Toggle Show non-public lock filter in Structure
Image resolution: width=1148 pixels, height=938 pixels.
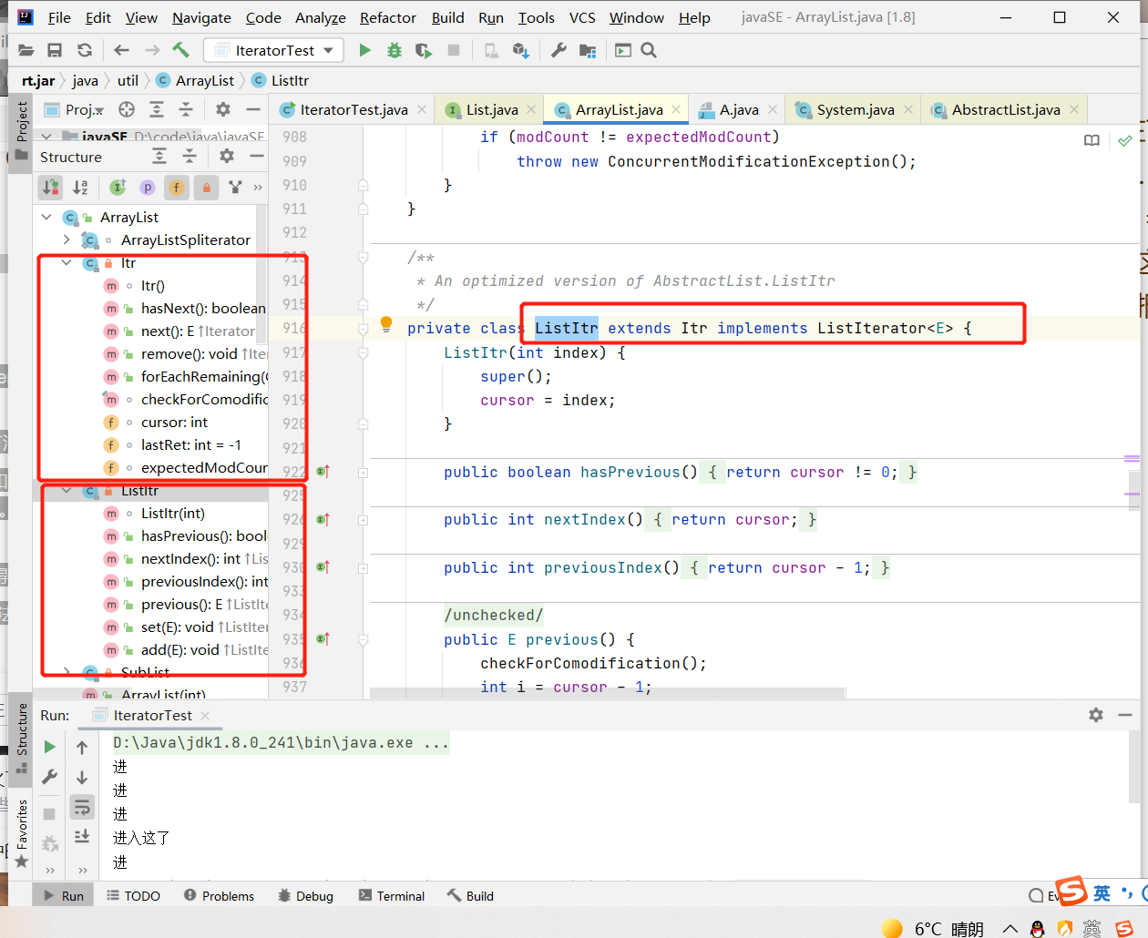coord(206,188)
